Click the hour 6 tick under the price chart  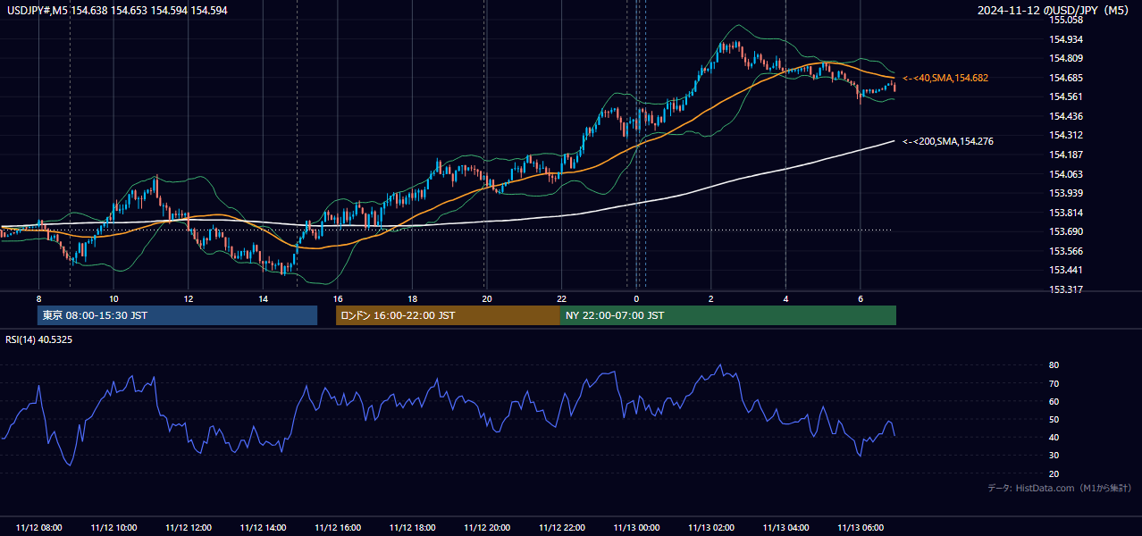[861, 298]
